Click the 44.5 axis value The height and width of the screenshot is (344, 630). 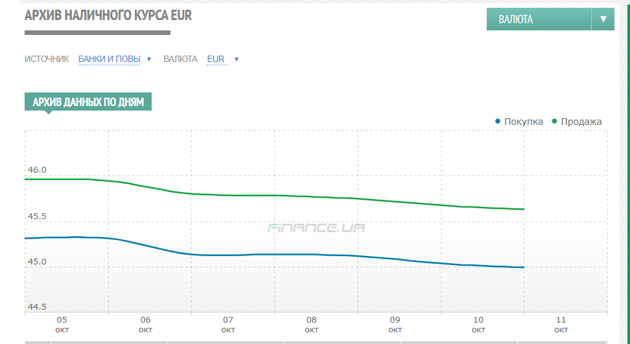tap(37, 307)
